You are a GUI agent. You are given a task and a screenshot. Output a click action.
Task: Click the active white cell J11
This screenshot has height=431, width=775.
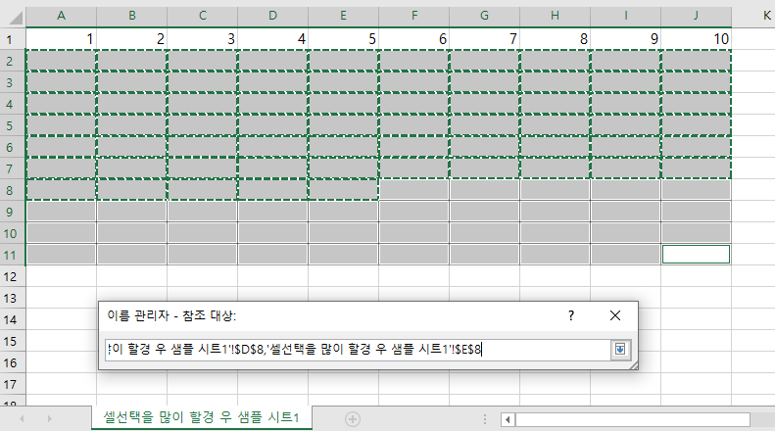tap(696, 255)
